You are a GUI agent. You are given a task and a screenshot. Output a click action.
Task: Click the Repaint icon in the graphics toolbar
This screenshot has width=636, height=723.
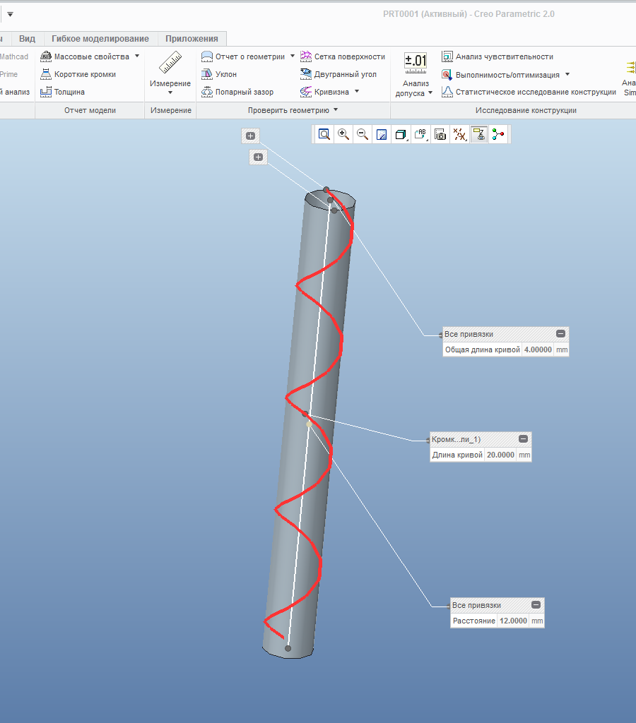click(x=382, y=134)
